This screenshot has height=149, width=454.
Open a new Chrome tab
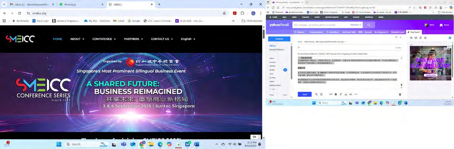point(159,4)
